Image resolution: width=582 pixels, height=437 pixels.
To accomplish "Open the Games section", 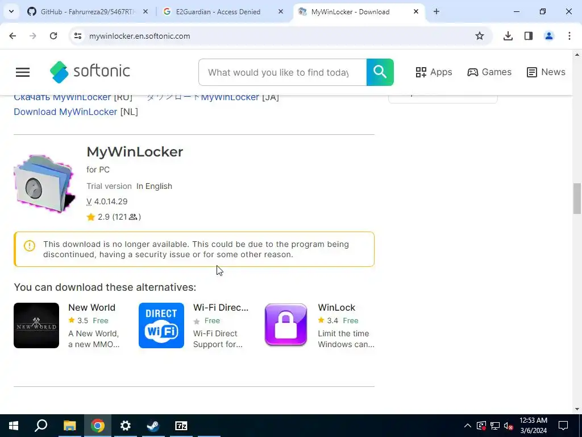I will [489, 72].
